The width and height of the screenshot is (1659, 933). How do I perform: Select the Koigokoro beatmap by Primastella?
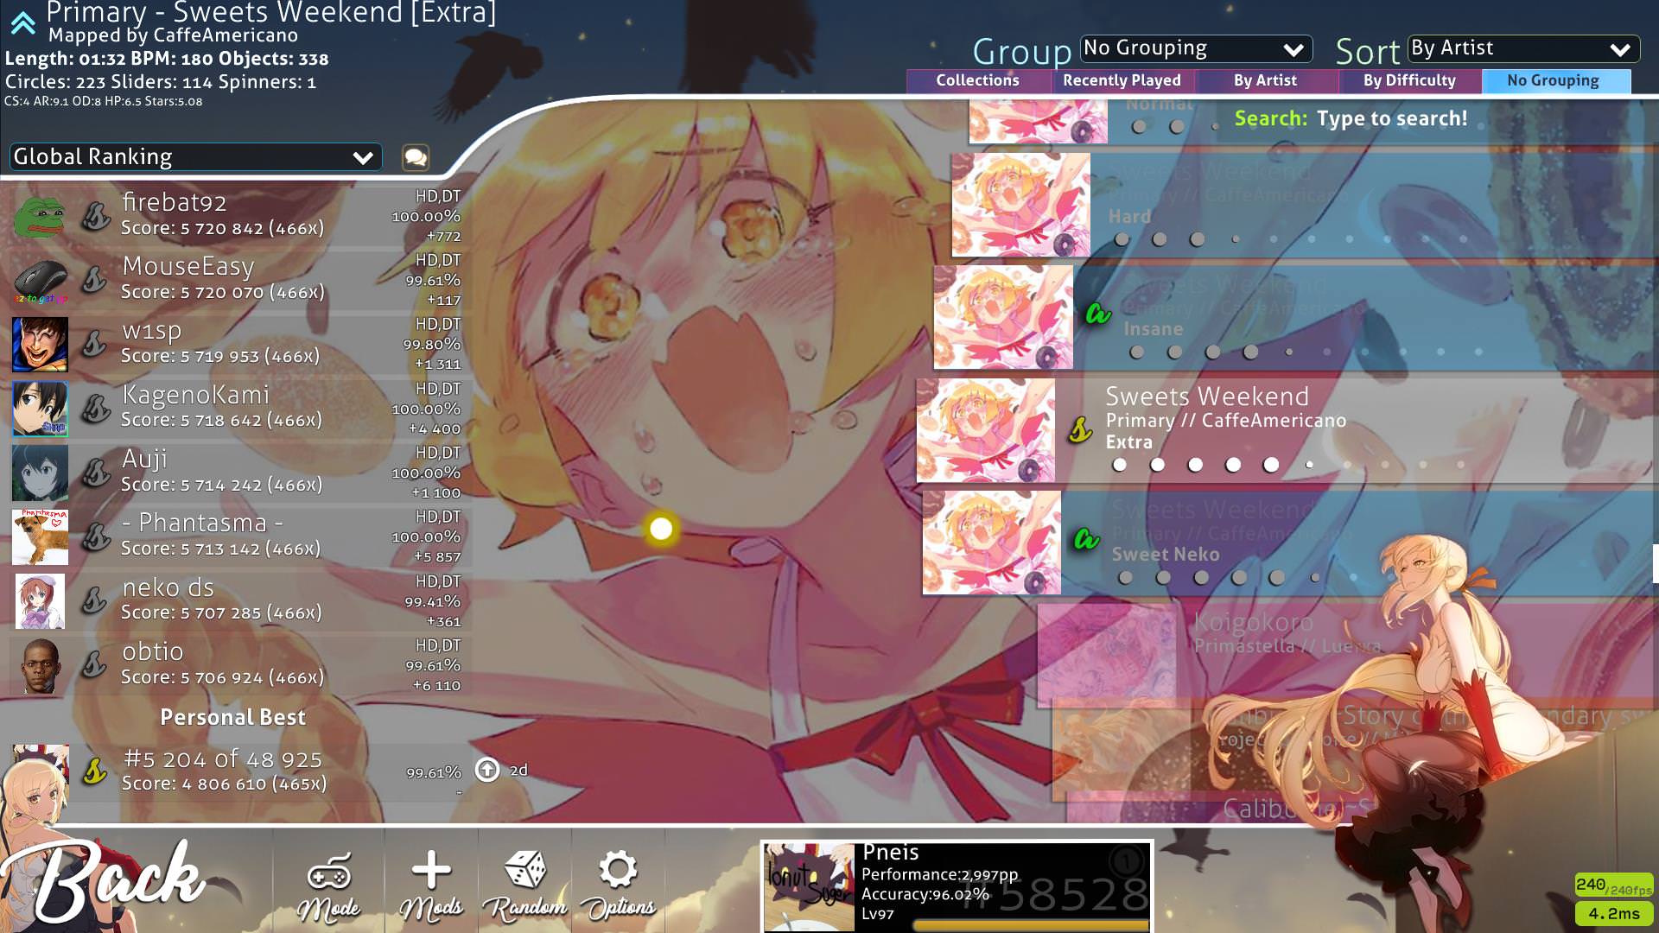[x=1348, y=655]
